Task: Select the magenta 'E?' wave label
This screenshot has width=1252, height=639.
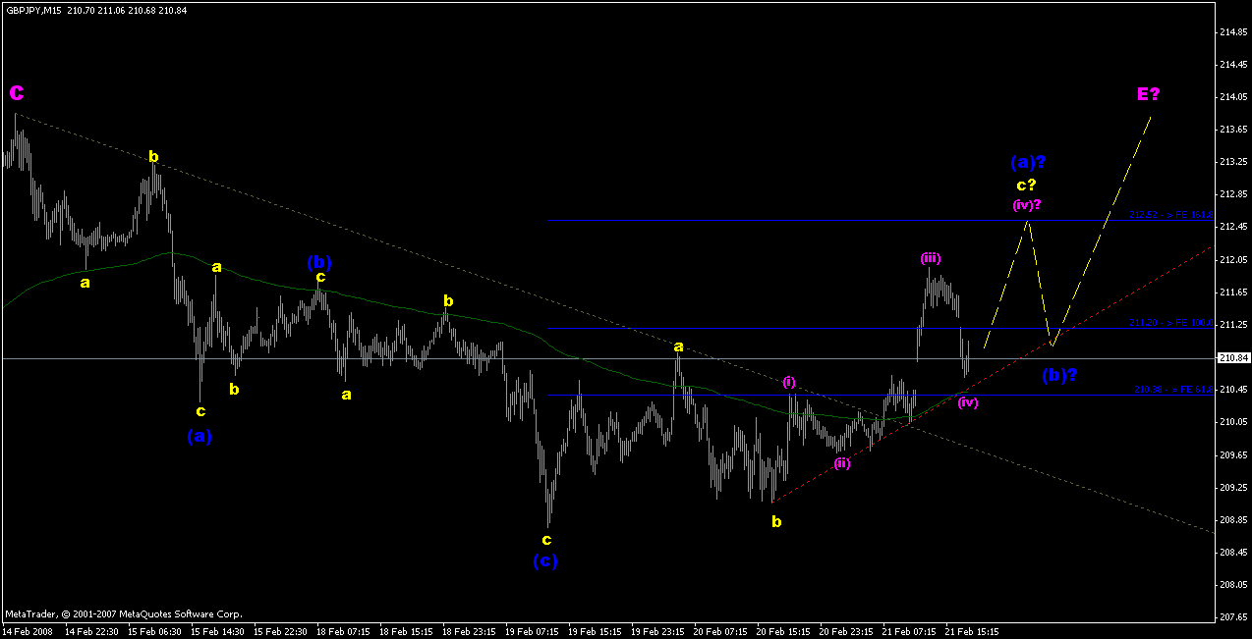Action: click(1149, 94)
